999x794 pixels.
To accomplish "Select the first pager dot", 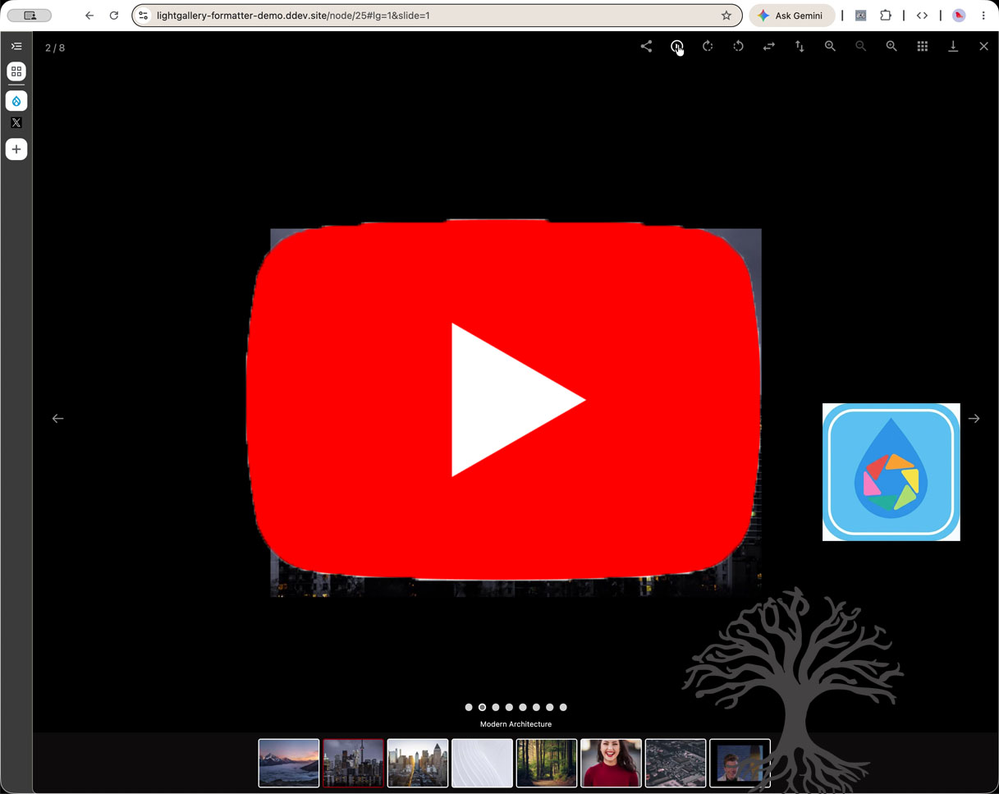I will 469,707.
